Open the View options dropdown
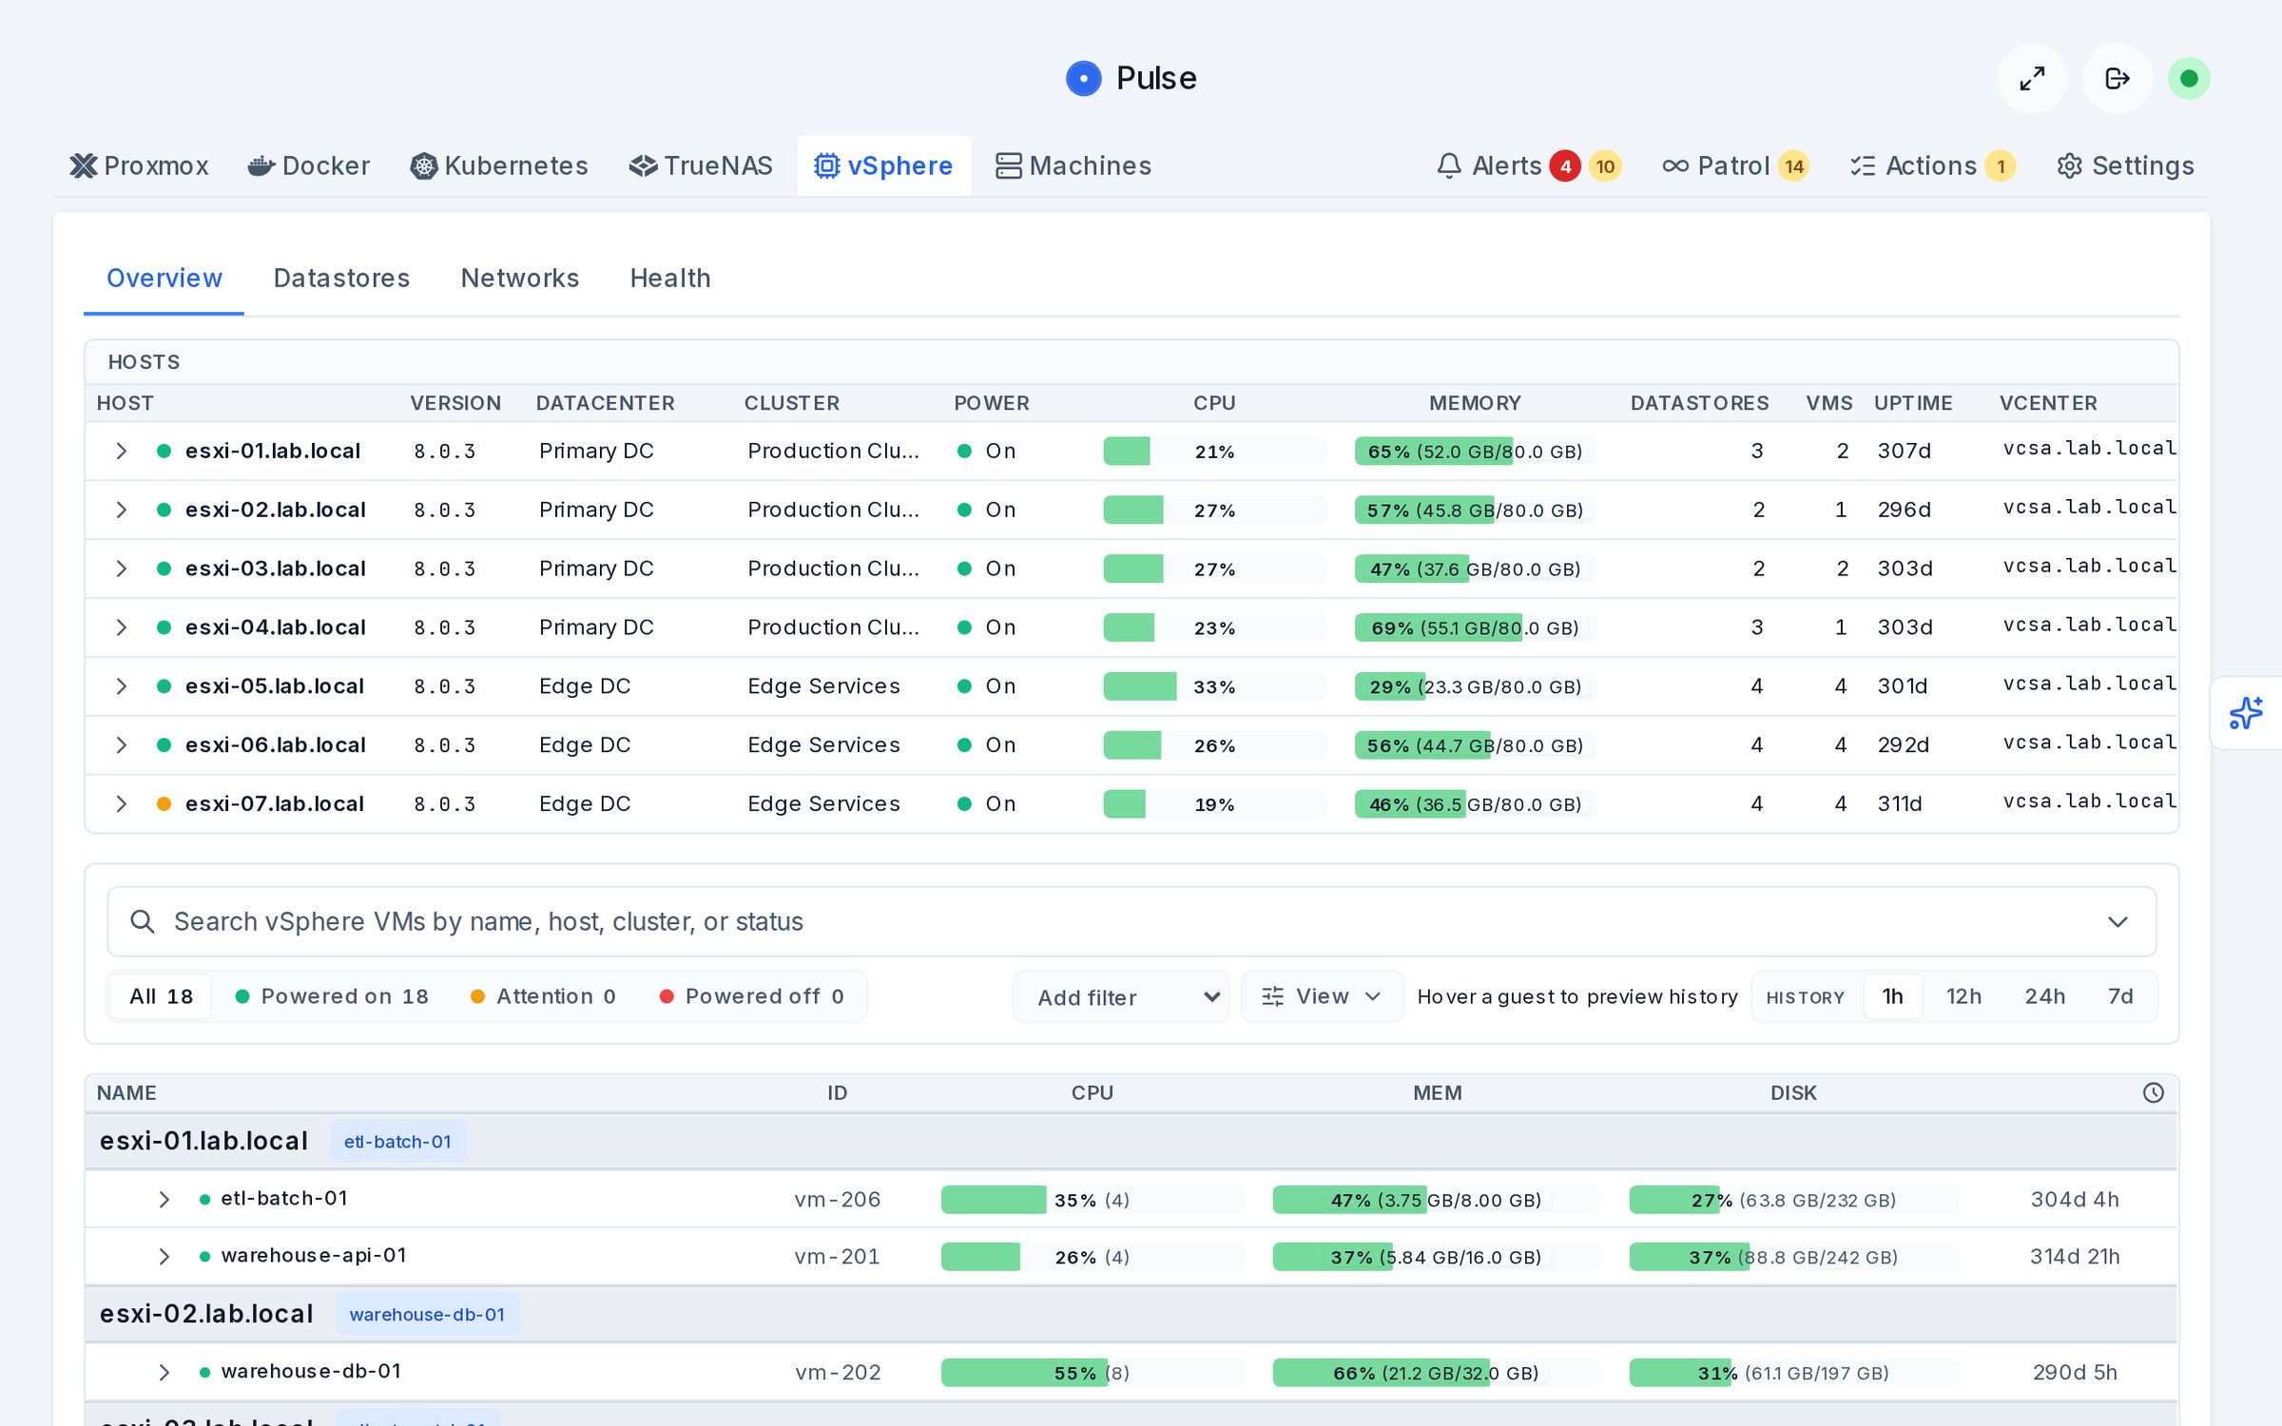 click(x=1323, y=996)
